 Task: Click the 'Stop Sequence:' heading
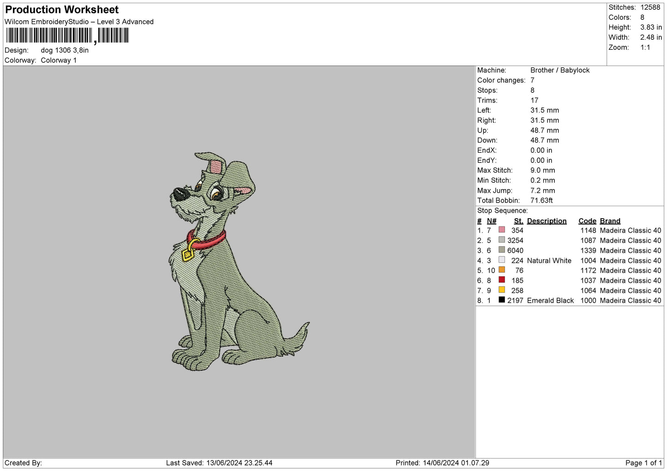[x=503, y=211]
